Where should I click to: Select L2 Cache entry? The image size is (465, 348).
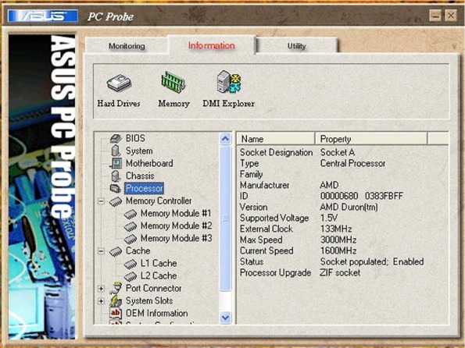(159, 275)
